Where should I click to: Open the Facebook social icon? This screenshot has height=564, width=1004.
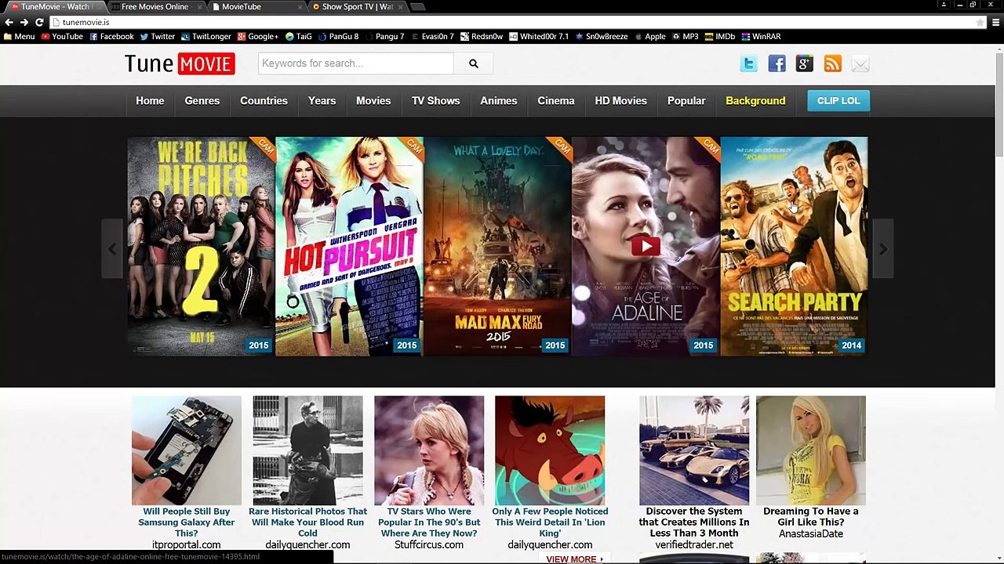click(x=777, y=64)
